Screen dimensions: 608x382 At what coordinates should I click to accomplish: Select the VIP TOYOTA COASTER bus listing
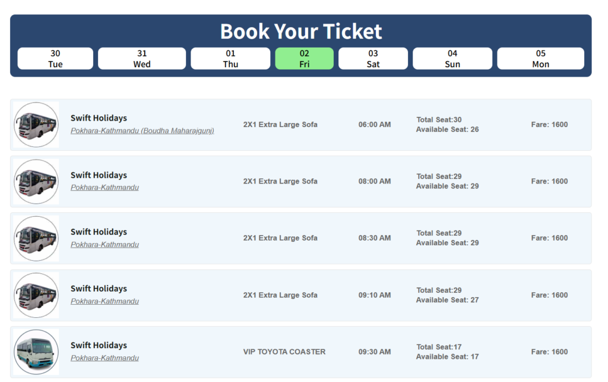tap(284, 352)
